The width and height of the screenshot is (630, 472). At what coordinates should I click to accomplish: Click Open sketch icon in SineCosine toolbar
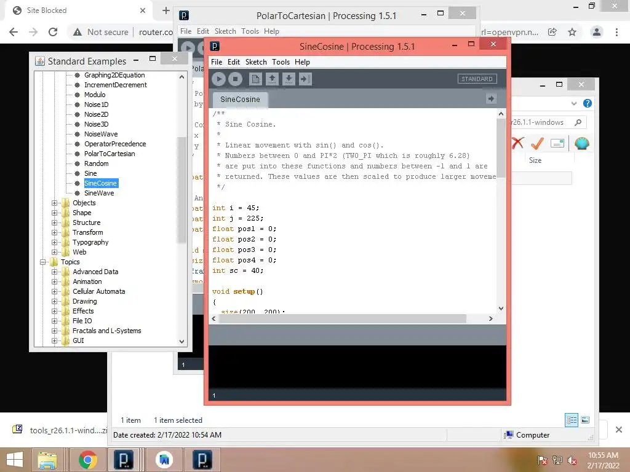[272, 79]
